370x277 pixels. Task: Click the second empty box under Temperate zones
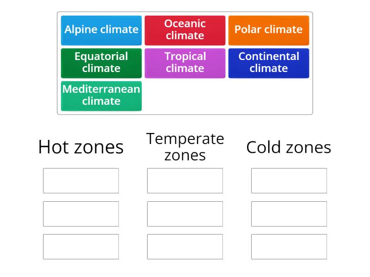[185, 213]
